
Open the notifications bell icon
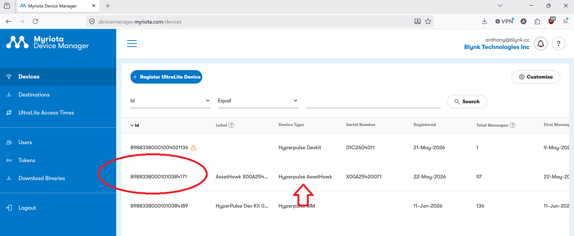click(541, 44)
